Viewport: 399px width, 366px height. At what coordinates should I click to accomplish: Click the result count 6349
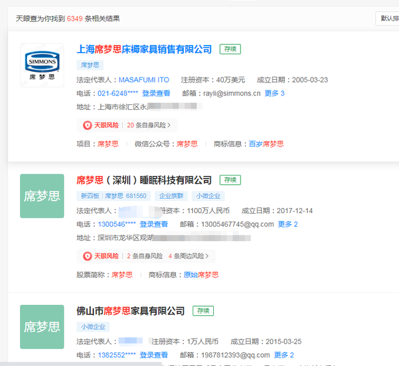pos(75,19)
